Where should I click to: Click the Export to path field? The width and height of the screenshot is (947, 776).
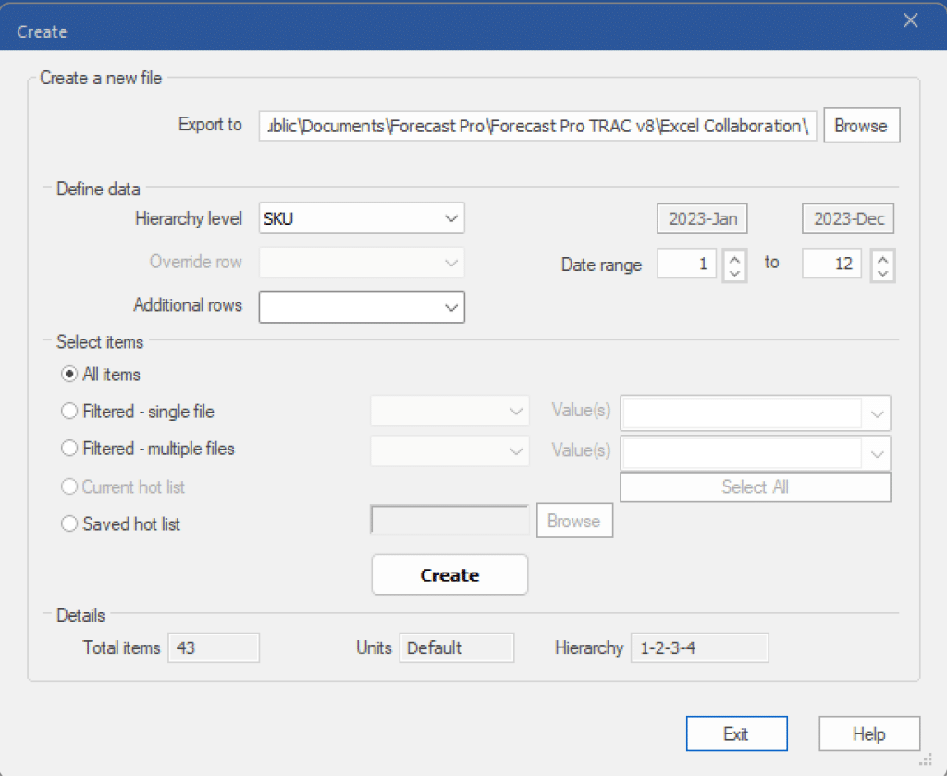537,126
